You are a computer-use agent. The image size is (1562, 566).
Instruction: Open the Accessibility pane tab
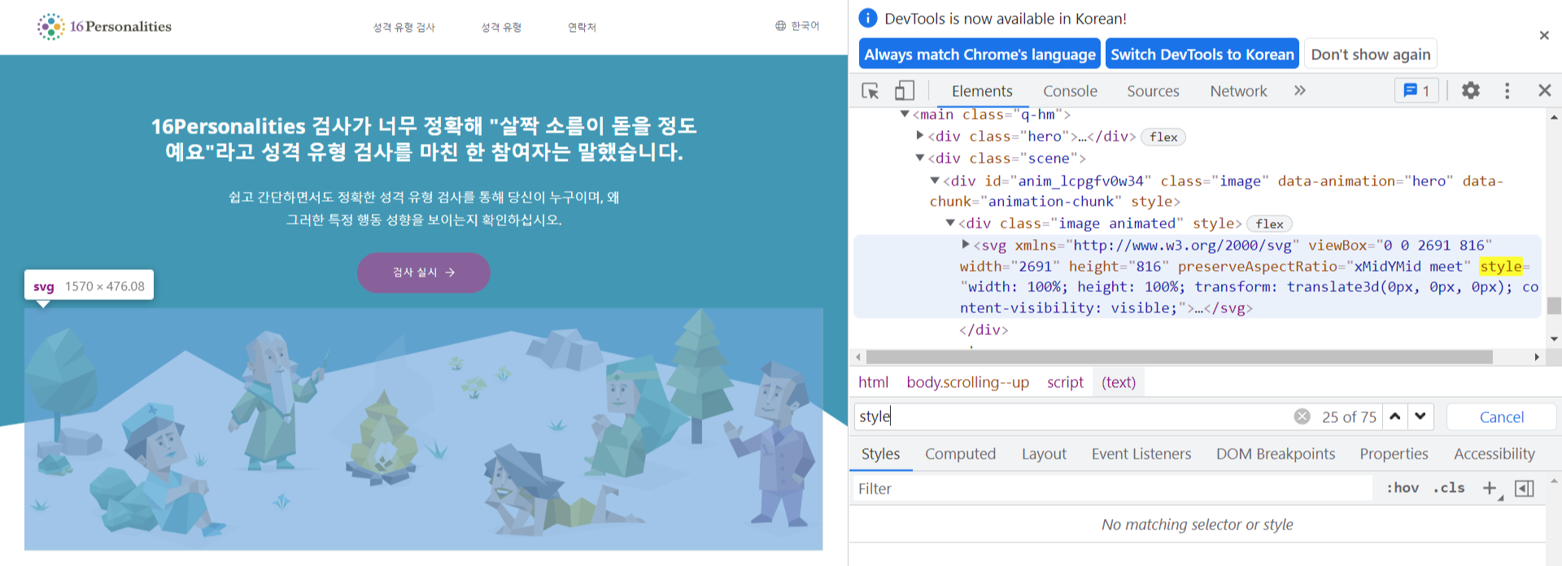(x=1494, y=454)
